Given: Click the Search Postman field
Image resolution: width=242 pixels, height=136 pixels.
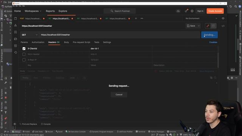Looking at the screenshot, I should pyautogui.click(x=119, y=11).
